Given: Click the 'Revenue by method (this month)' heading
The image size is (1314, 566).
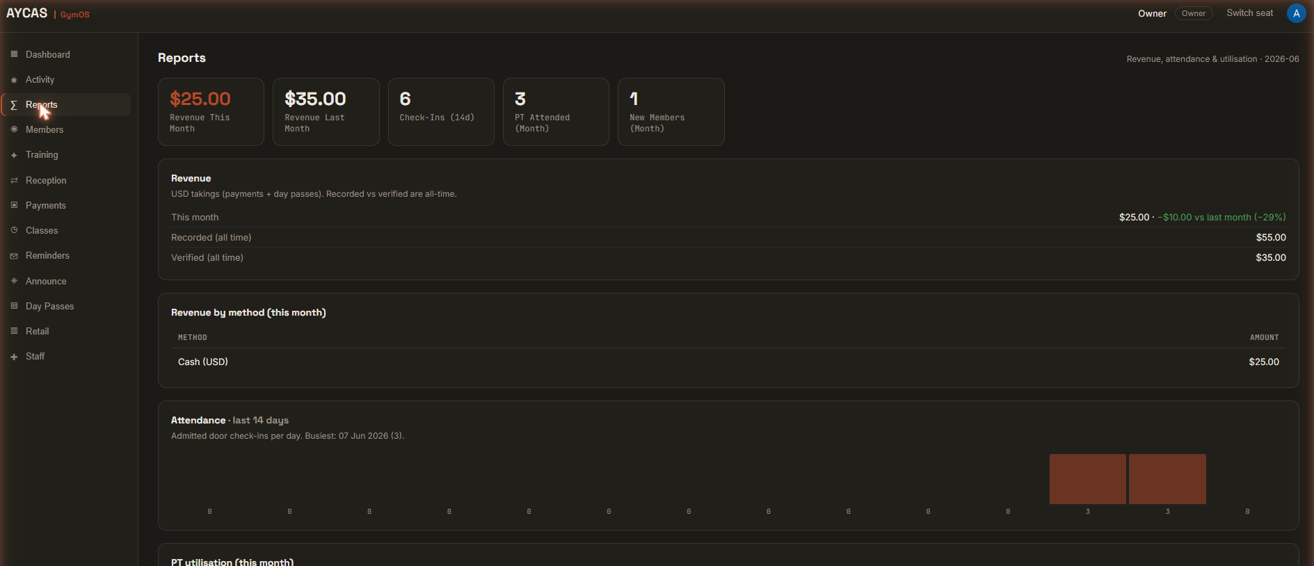Looking at the screenshot, I should (248, 312).
